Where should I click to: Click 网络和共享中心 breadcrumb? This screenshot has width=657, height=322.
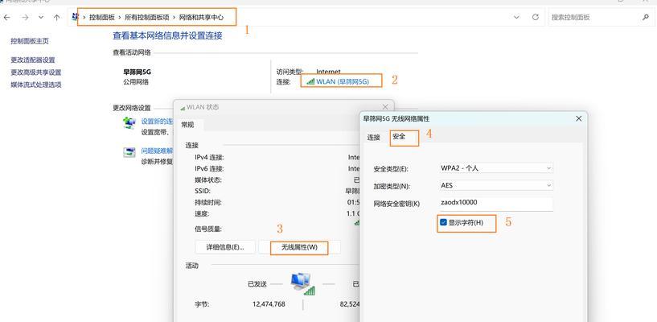coord(202,18)
